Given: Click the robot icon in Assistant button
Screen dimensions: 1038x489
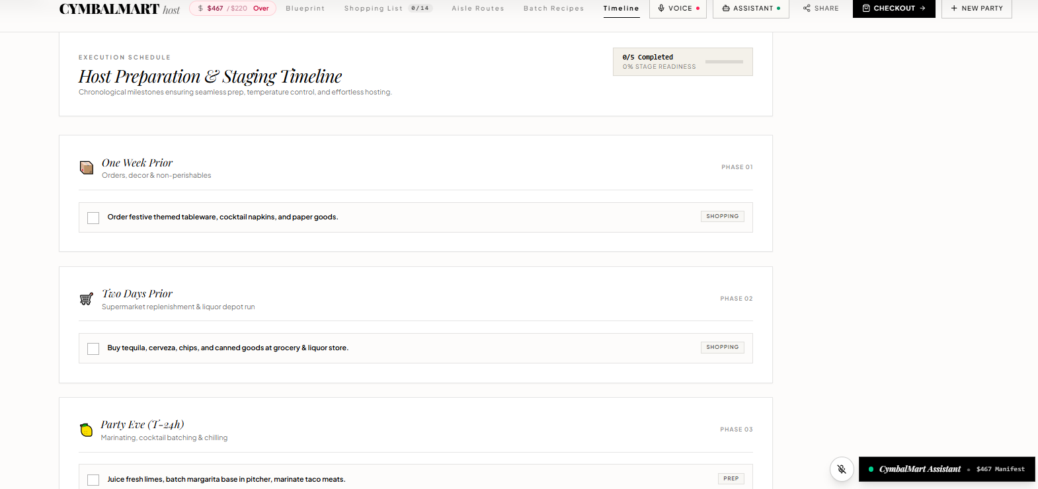Looking at the screenshot, I should [726, 9].
